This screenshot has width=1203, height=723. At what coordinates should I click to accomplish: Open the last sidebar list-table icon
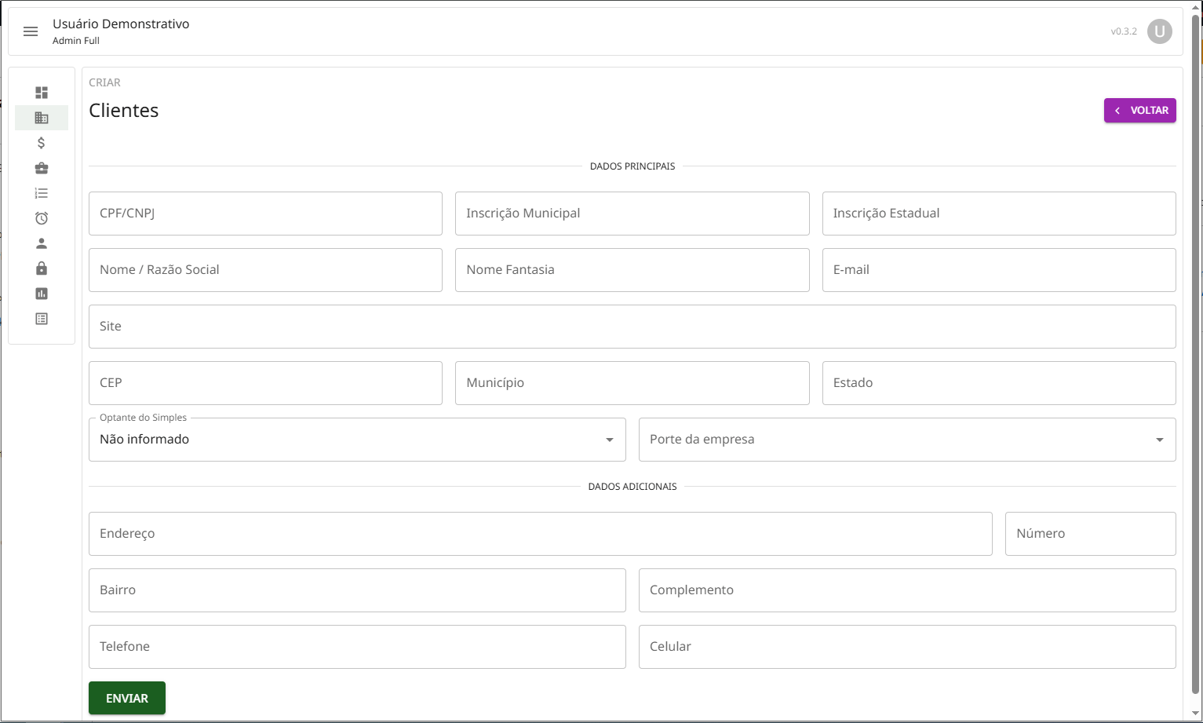42,319
